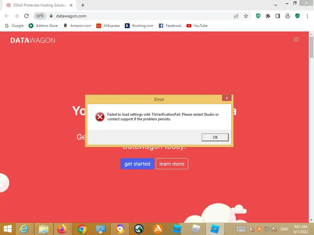Switch the ENG input language
The image size is (314, 235).
pyautogui.click(x=284, y=229)
